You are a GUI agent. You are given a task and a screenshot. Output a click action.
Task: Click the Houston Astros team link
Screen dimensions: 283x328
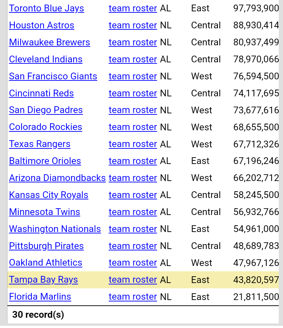pyautogui.click(x=42, y=25)
